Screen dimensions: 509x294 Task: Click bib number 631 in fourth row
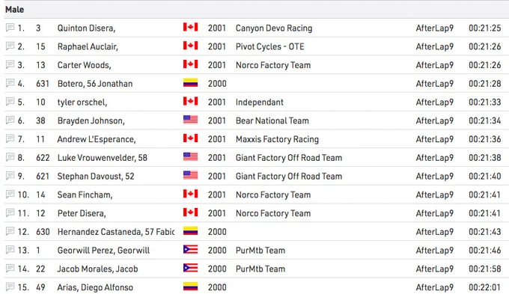(x=43, y=84)
